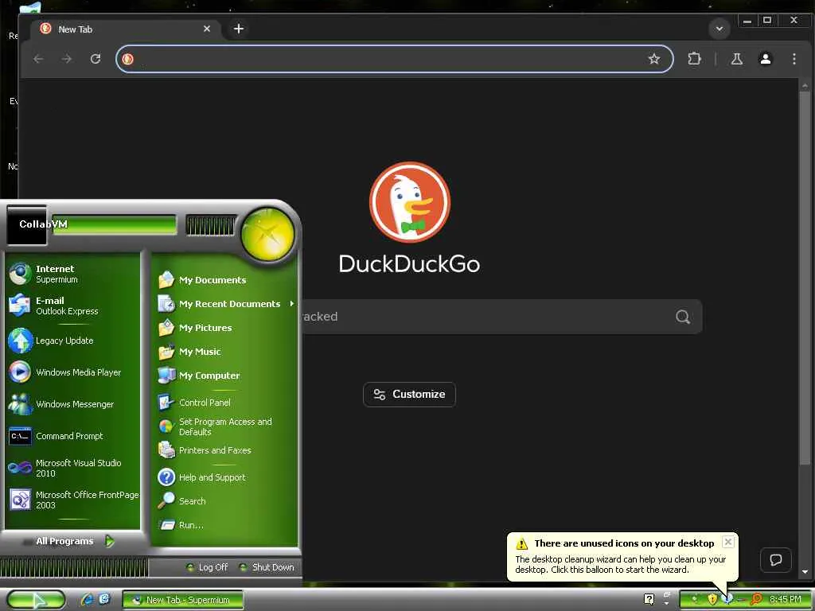Screen dimensions: 815x611
Task: Click Log Off button
Action: [x=208, y=566]
